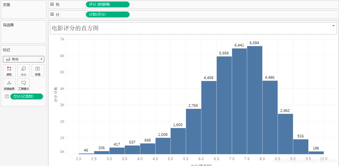Viewport: 339px width, 166px height.
Task: Click the rows shelf icon next to 行
Action: (x=52, y=14)
